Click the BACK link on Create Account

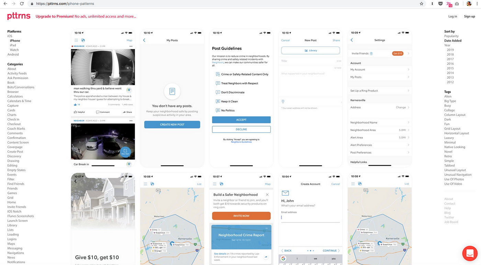[286, 251]
